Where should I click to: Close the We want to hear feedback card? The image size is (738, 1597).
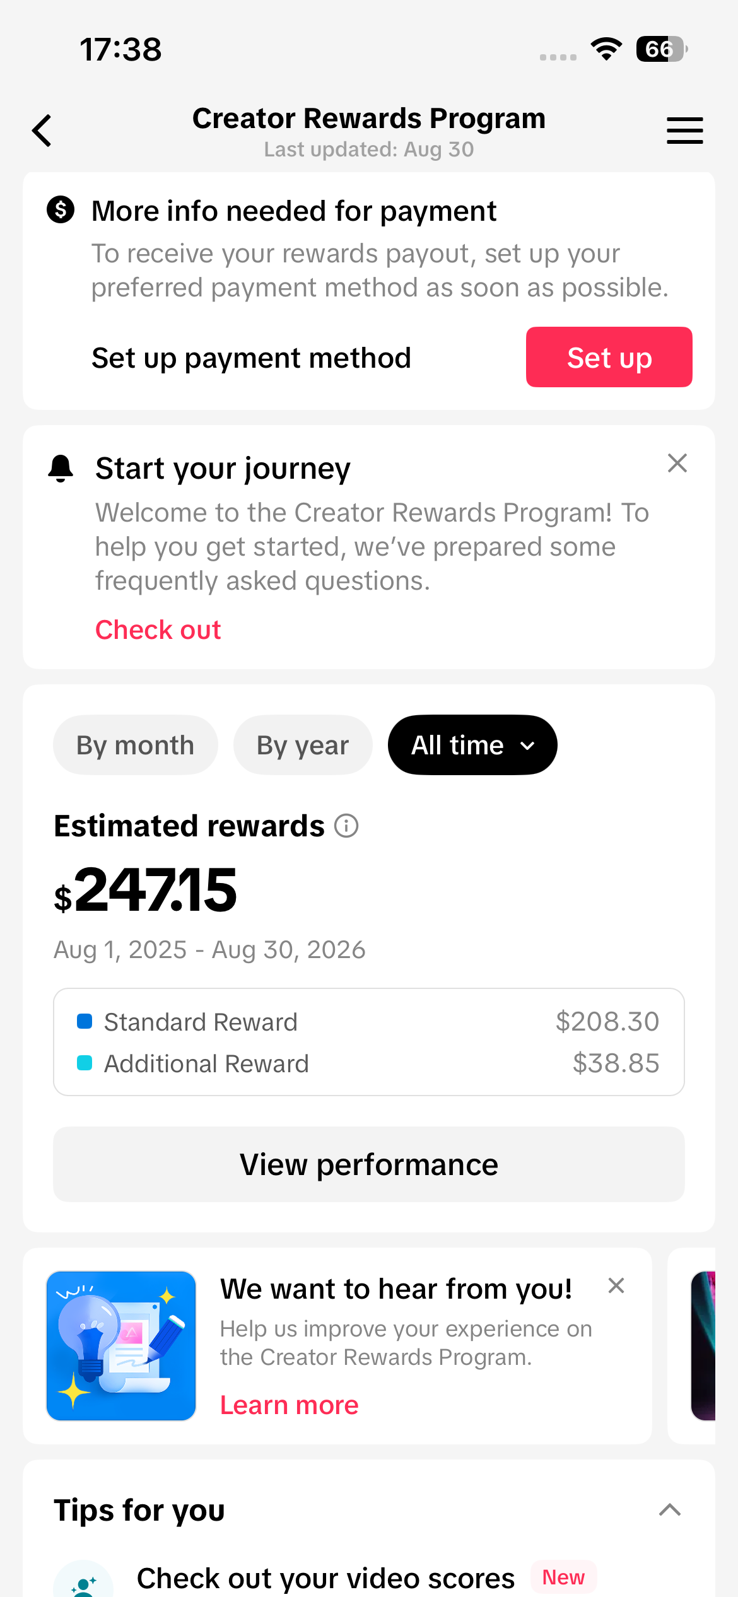(x=616, y=1285)
